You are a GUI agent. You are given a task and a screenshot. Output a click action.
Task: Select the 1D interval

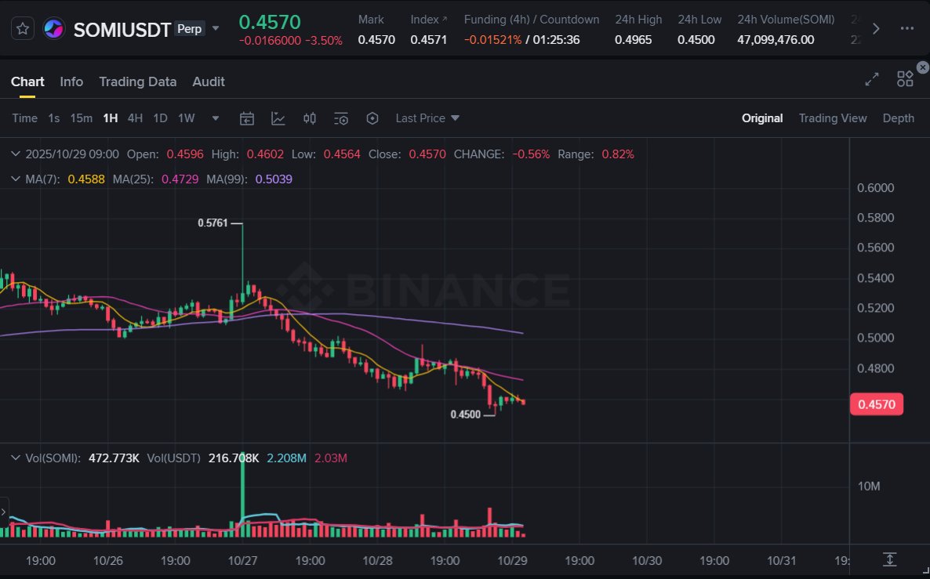click(x=160, y=118)
